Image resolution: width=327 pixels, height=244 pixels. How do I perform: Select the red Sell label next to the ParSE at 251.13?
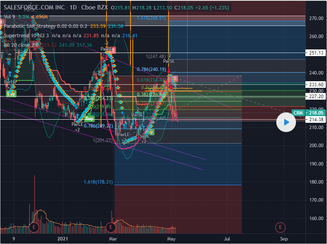point(112,50)
